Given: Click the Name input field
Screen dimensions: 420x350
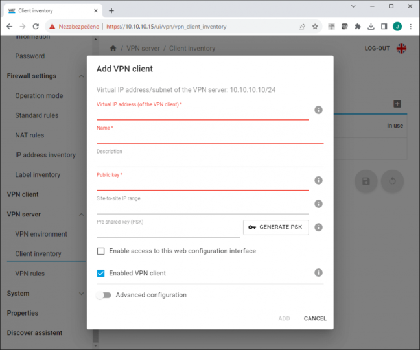Looking at the screenshot, I should click(210, 138).
